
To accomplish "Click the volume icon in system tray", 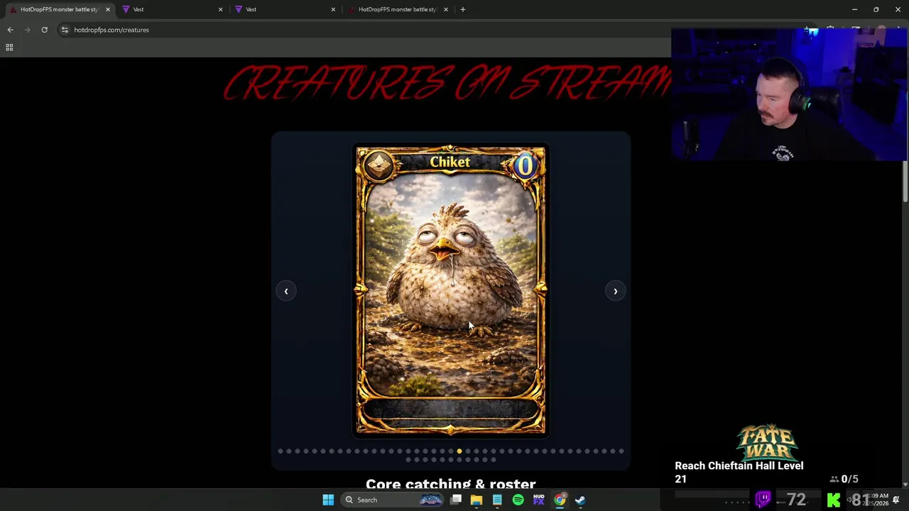I will [849, 500].
